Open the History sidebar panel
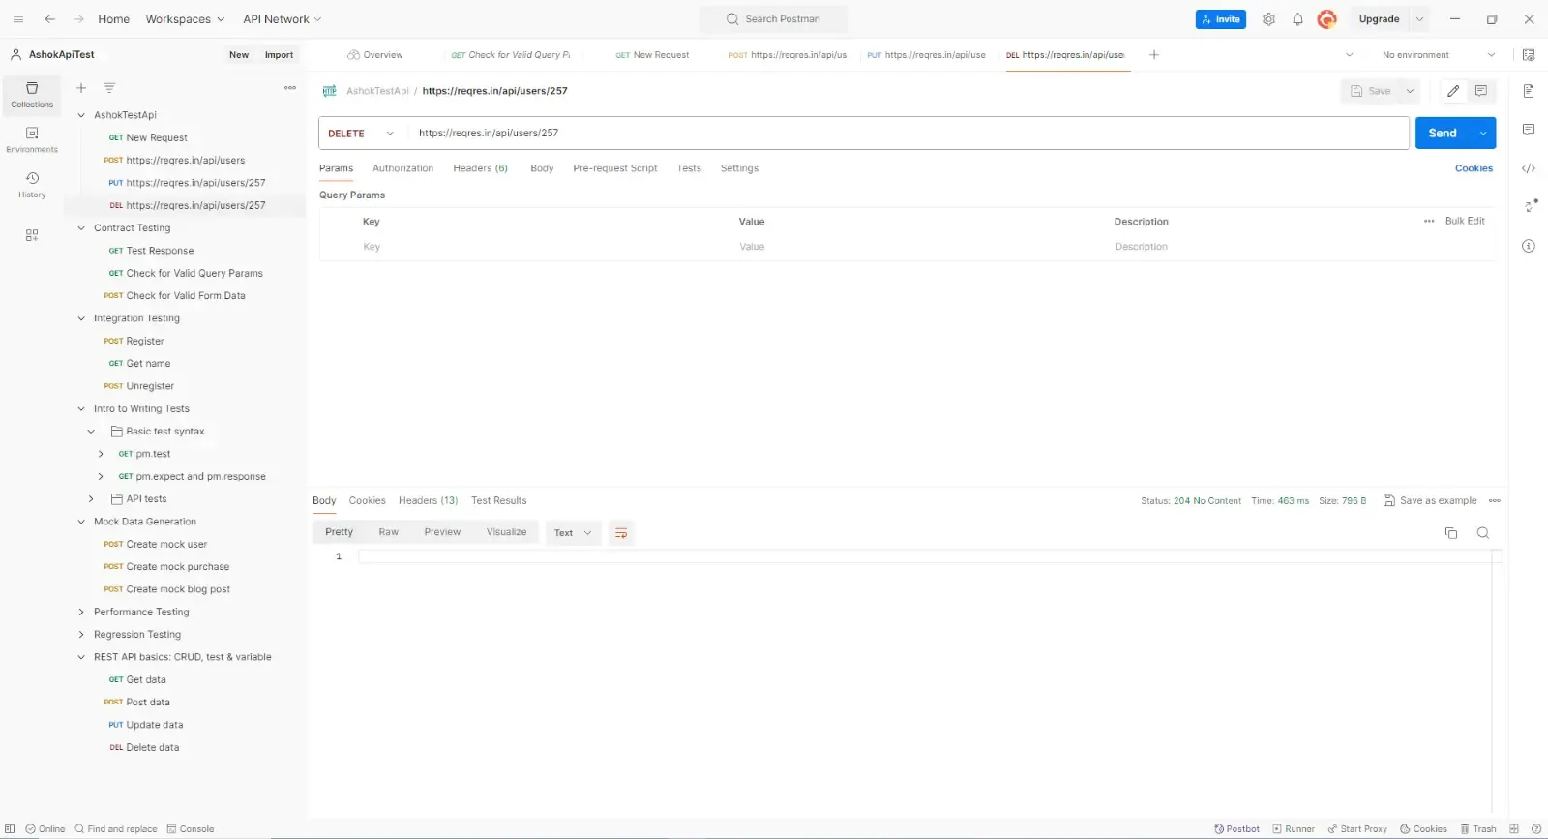 click(x=32, y=185)
